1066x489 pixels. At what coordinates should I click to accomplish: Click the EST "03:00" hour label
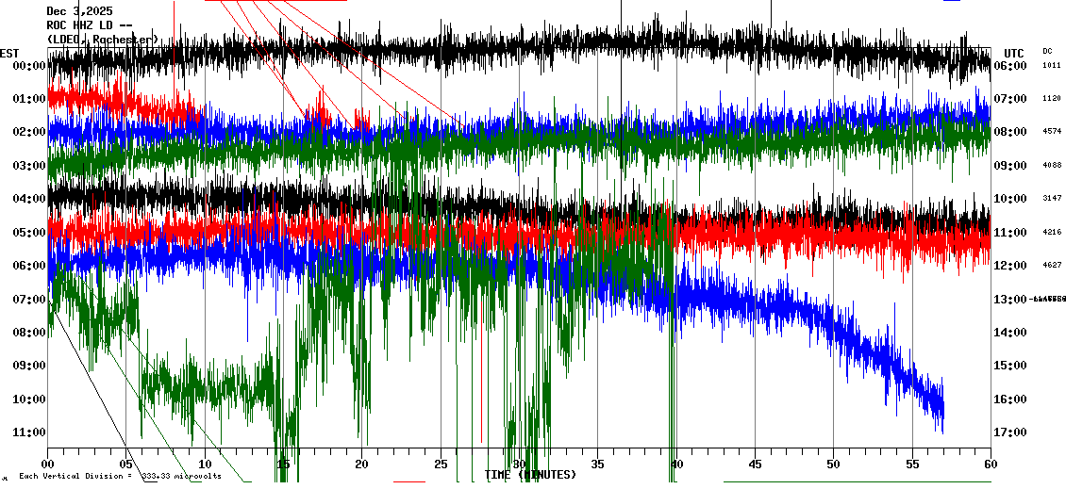tap(28, 166)
